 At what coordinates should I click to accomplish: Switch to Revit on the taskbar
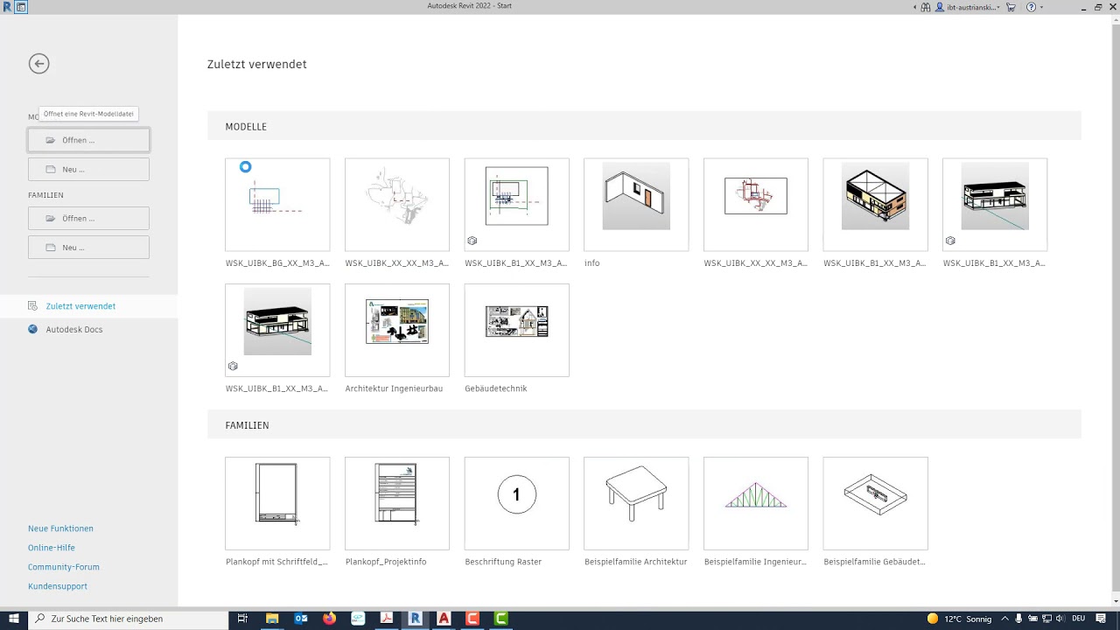point(416,619)
